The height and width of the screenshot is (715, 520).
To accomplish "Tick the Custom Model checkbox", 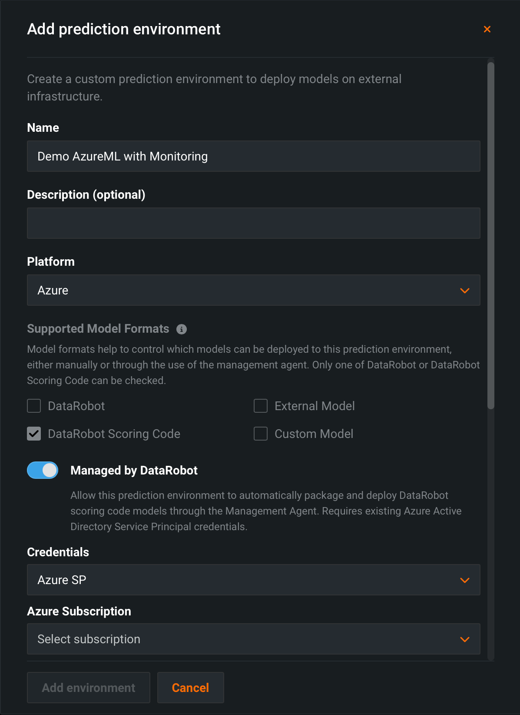I will click(x=261, y=434).
